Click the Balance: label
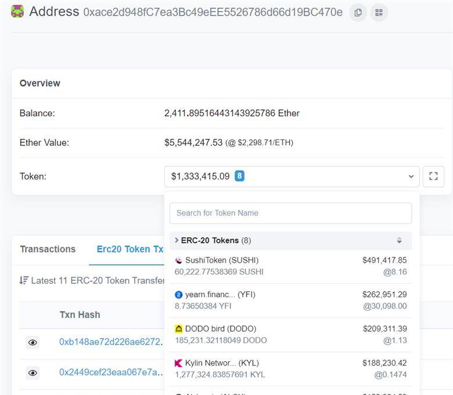 point(37,113)
